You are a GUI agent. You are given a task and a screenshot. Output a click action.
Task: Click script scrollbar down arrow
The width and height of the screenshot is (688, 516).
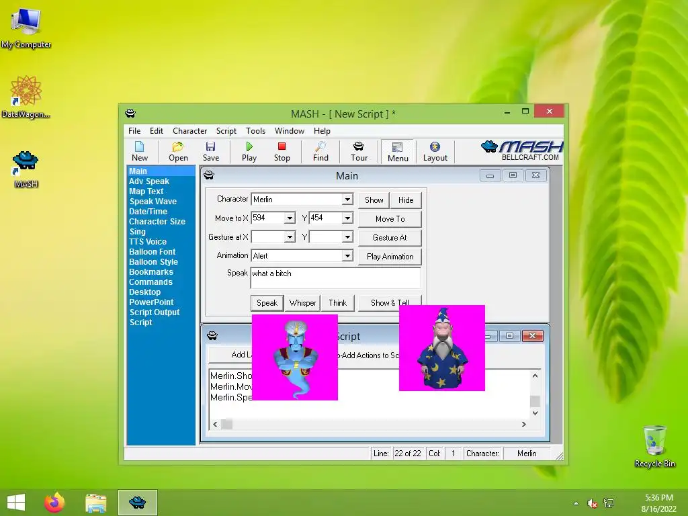click(x=535, y=413)
